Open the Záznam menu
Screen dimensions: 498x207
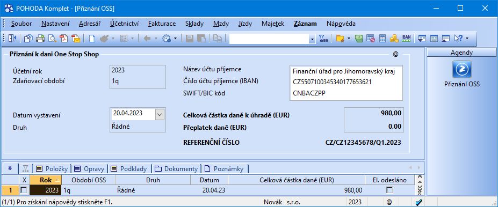[305, 24]
